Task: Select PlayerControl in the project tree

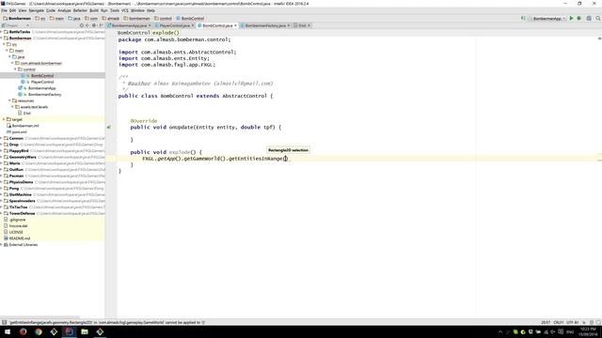Action: (x=42, y=82)
